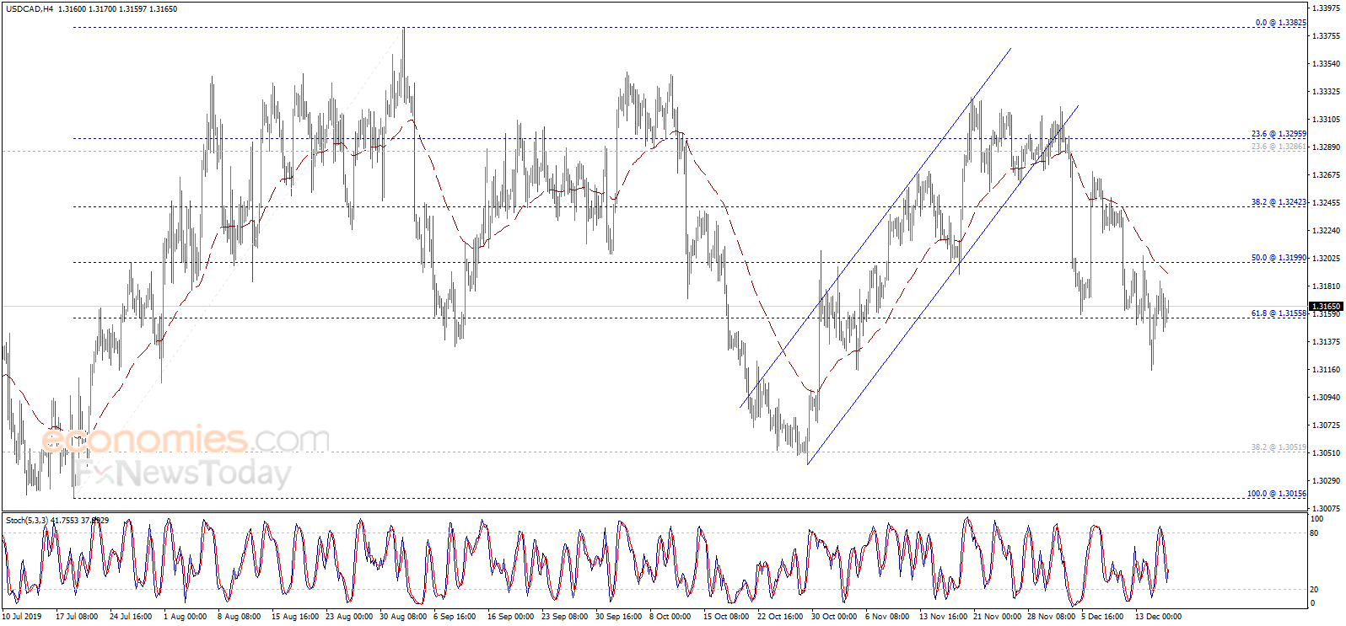
Task: Click the stochastic scale value 100
Action: tap(1316, 520)
